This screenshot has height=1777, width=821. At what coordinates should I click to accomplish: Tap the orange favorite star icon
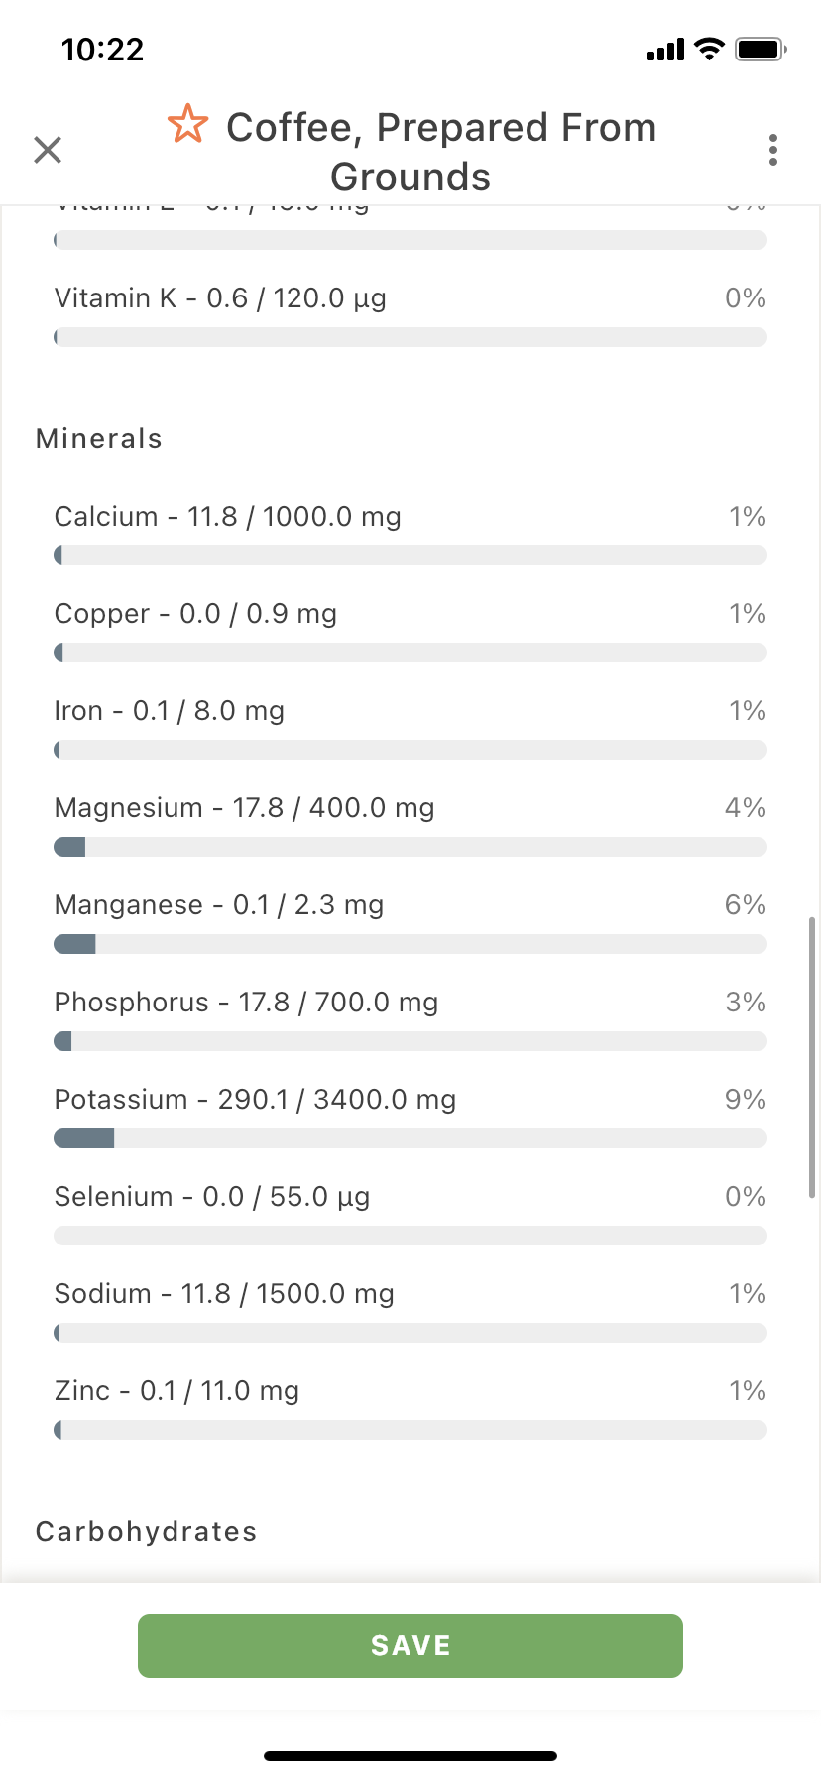[187, 125]
